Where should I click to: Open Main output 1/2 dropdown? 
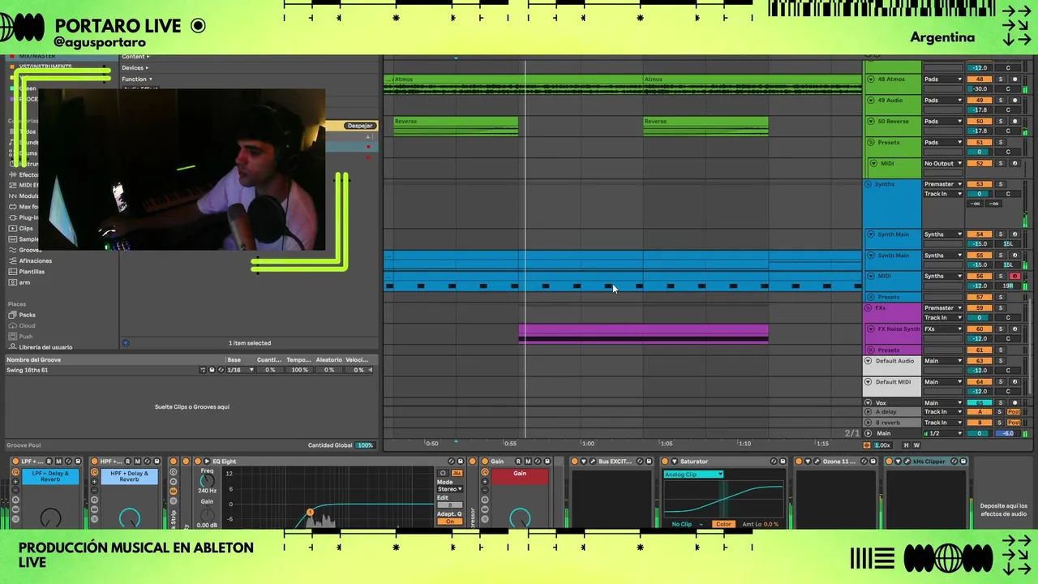[943, 433]
